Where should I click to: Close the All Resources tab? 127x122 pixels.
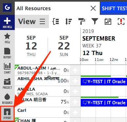(93, 8)
